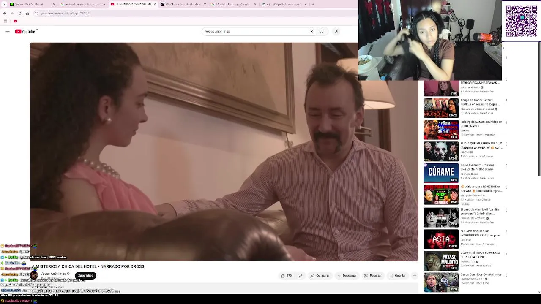Open 'CLOWN: El TRAJE de PAYASO' title link

click(x=480, y=255)
